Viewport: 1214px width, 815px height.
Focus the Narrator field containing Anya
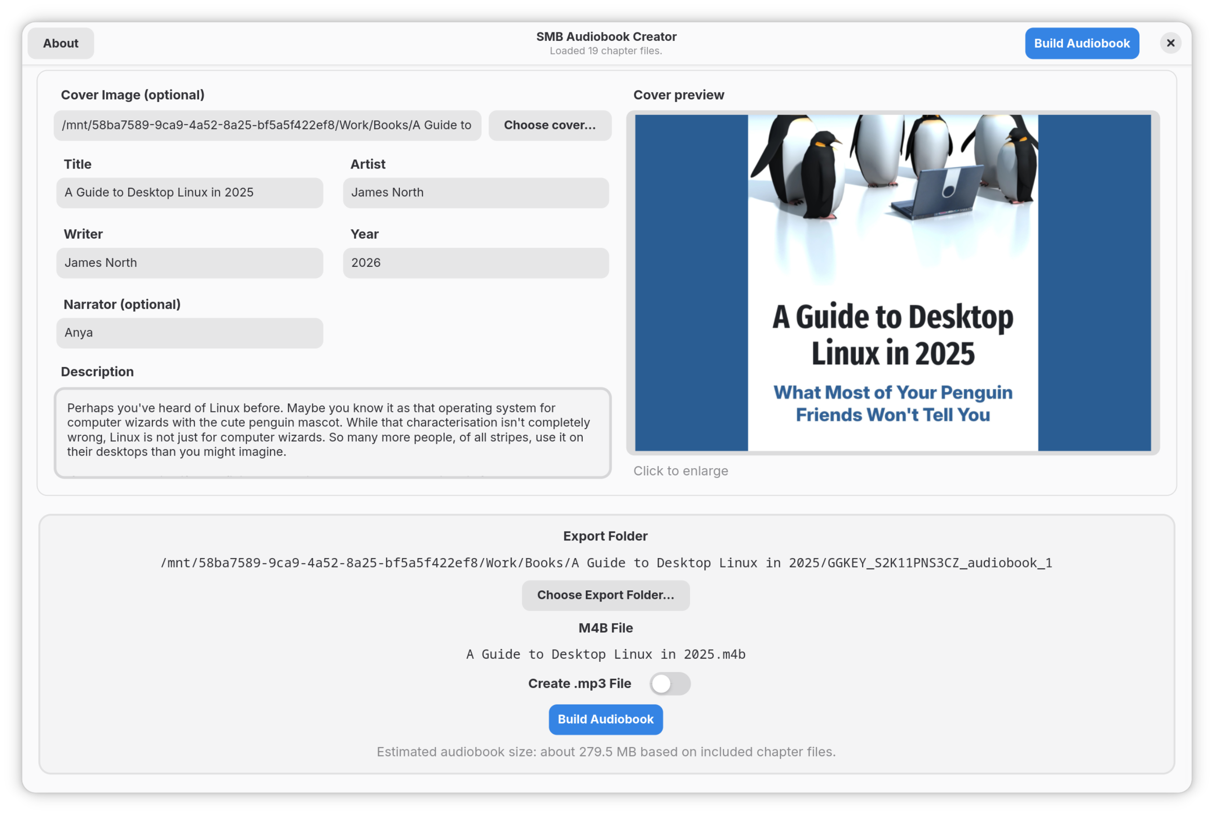point(189,333)
